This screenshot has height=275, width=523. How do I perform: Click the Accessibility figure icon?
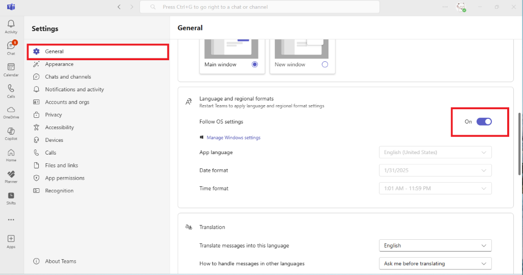[x=36, y=128]
